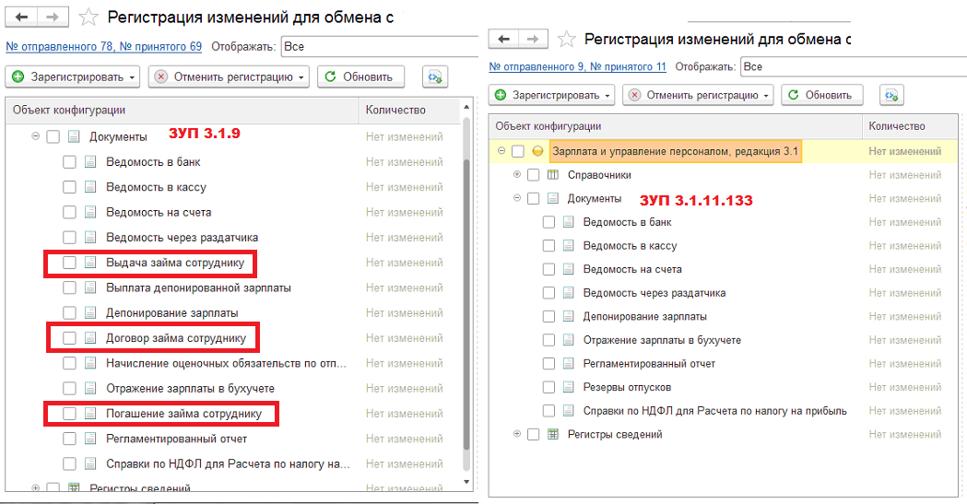
Task: Check Справочники checkbox in right window
Action: [534, 175]
